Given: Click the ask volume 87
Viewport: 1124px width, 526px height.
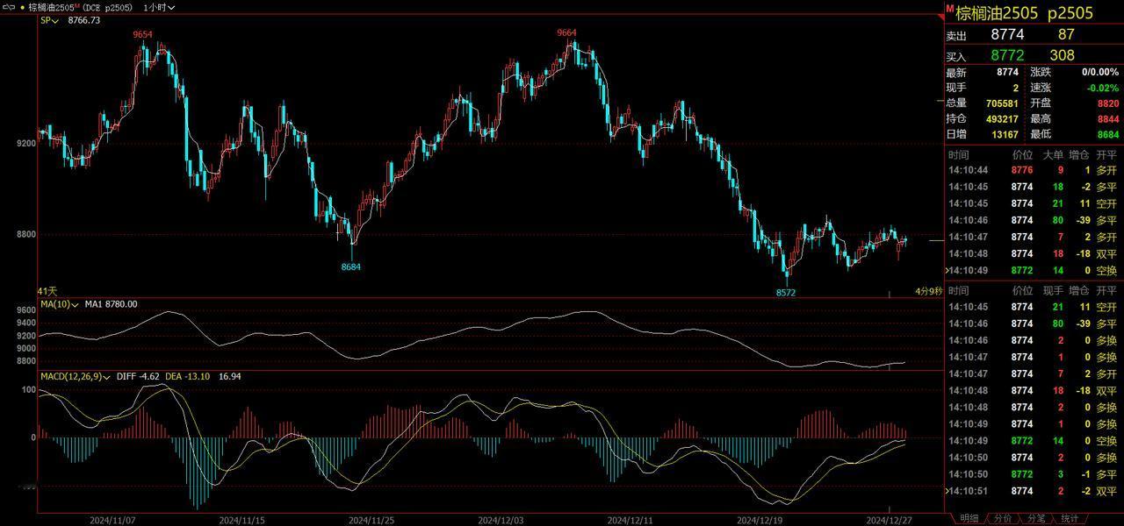Looking at the screenshot, I should (x=1066, y=34).
